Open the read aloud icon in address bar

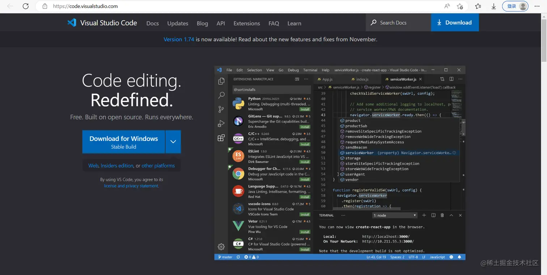tap(447, 6)
